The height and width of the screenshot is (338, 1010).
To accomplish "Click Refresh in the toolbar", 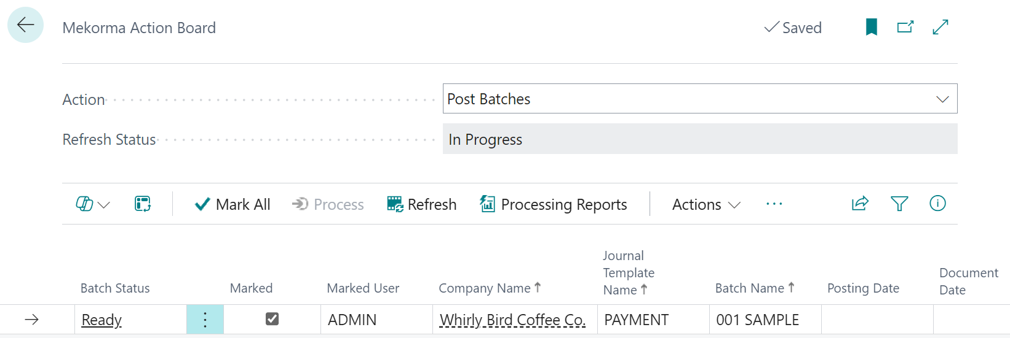I will pos(421,204).
